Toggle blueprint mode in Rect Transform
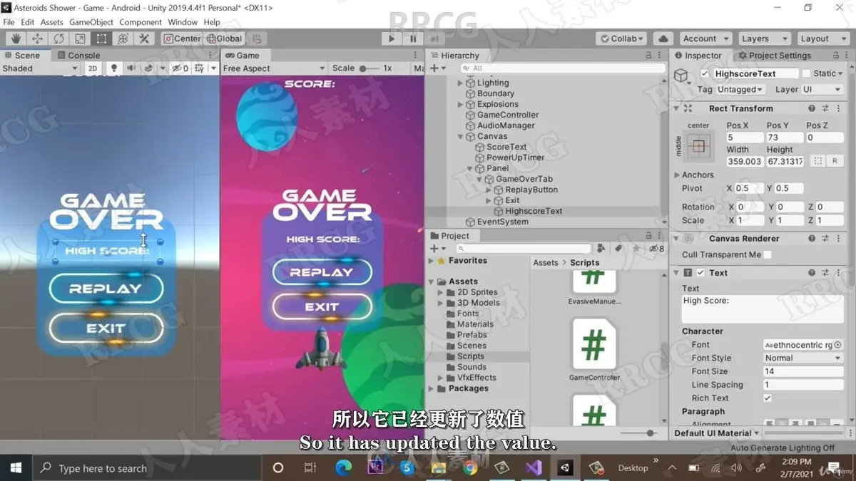The image size is (856, 481). point(818,161)
